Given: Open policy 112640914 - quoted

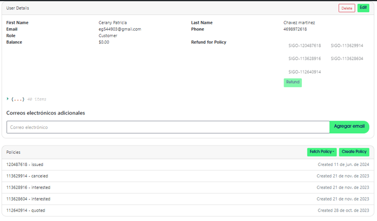Looking at the screenshot, I should [x=25, y=211].
